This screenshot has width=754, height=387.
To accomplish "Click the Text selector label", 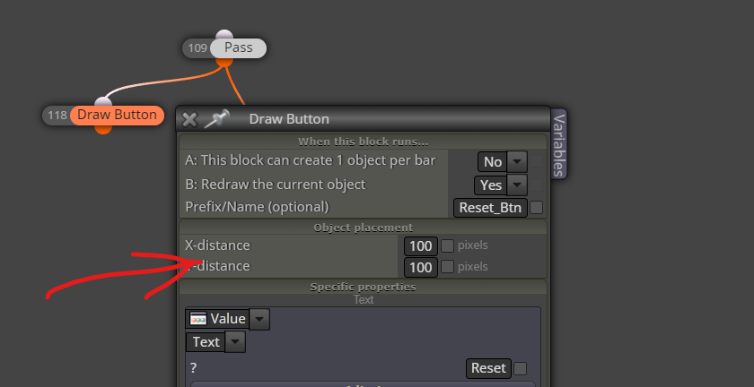I will (206, 342).
